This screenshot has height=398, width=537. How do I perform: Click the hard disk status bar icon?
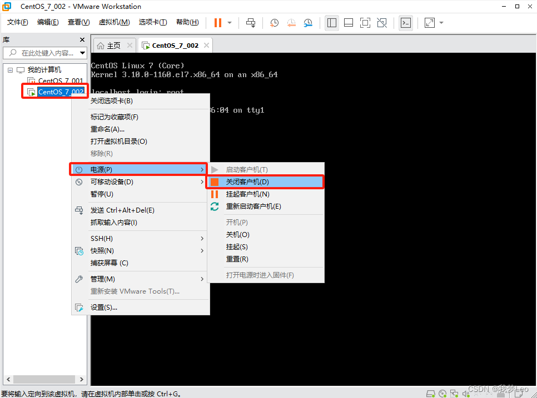point(430,394)
